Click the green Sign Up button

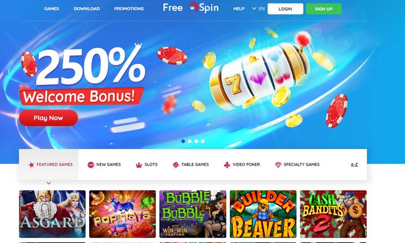324,9
